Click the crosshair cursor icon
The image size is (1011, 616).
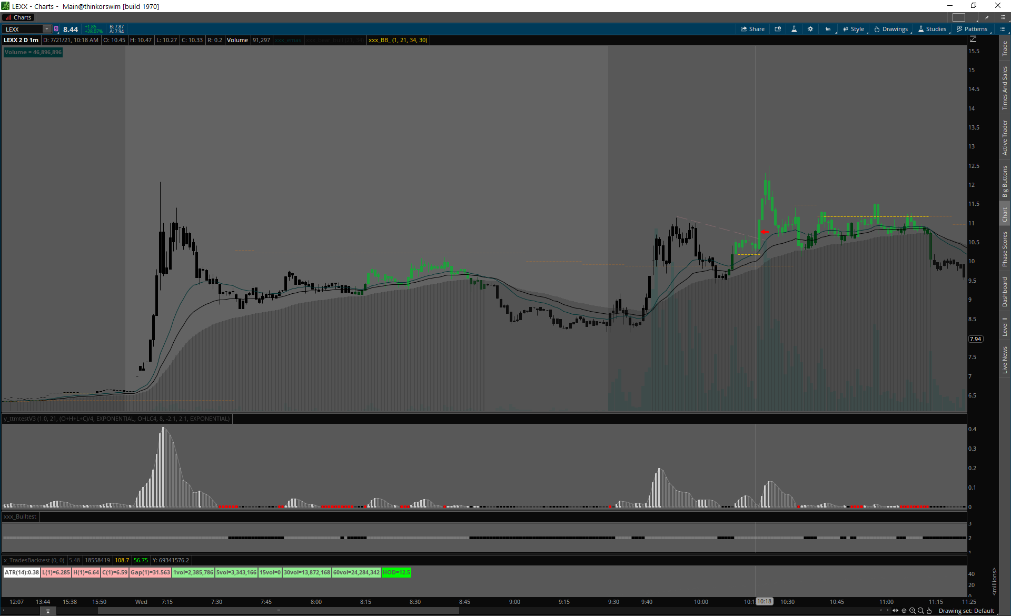pyautogui.click(x=904, y=611)
